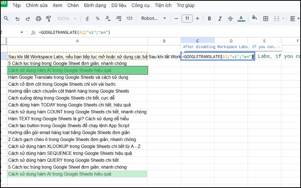Click the print icon
Viewport: 301px width, 188px height.
point(38,18)
